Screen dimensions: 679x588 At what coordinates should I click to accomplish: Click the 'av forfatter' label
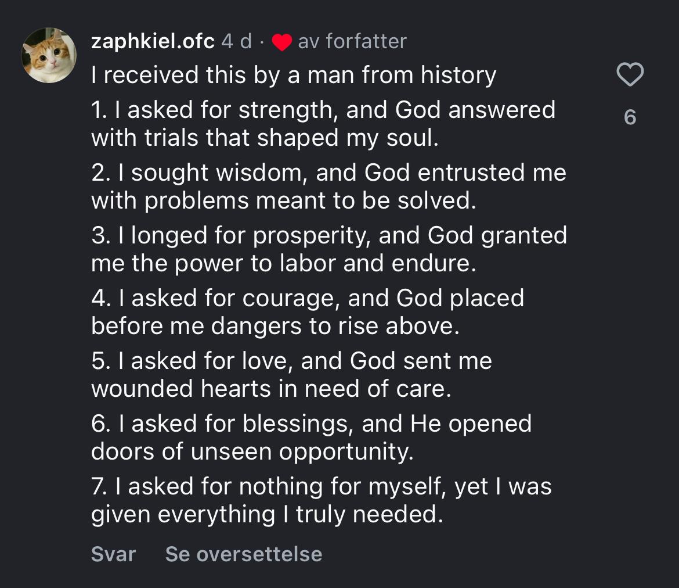coord(352,41)
